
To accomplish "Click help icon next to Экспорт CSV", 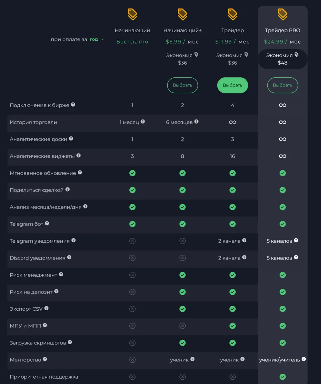I will click(46, 308).
